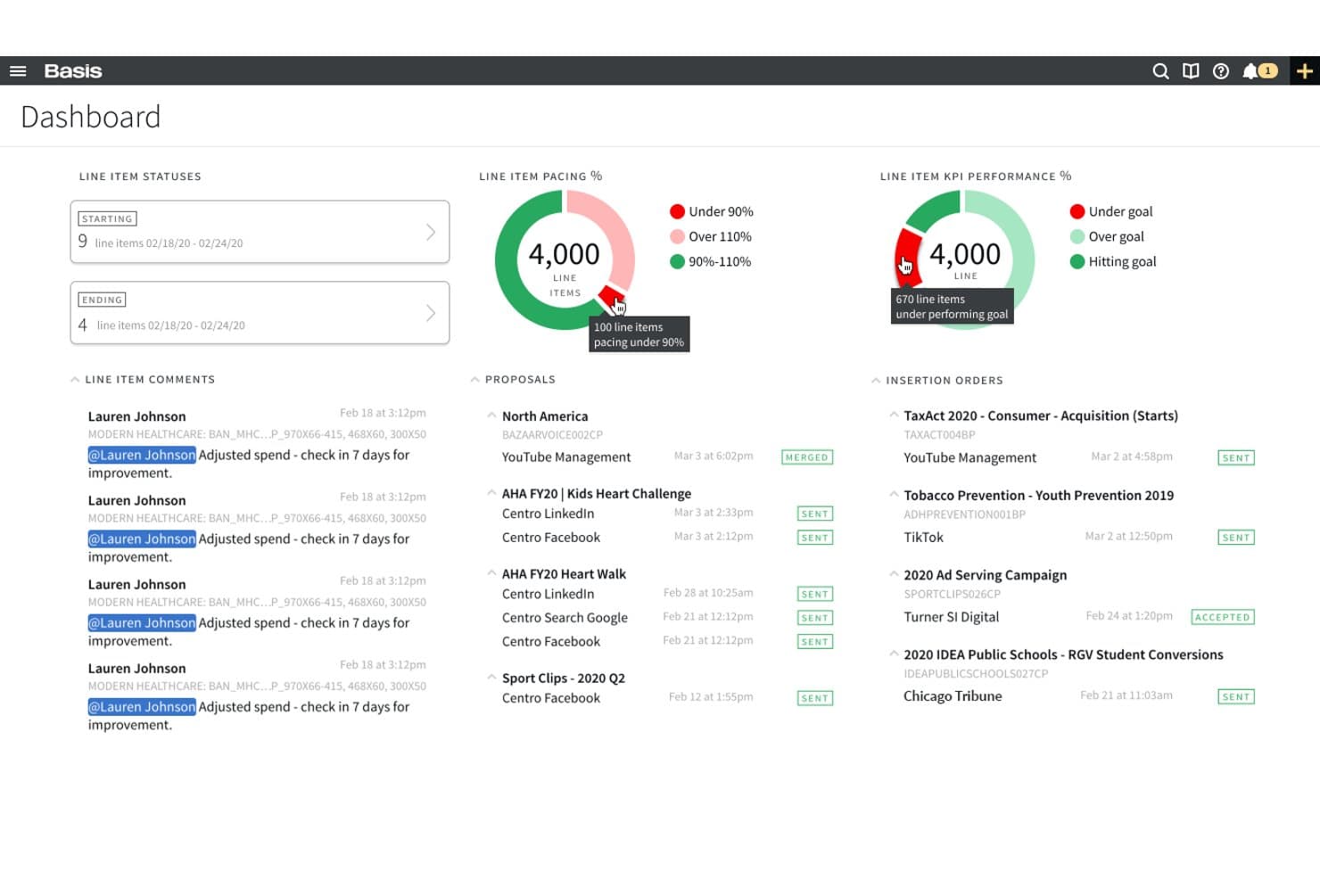
Task: Open the book guide icon
Action: coord(1191,71)
